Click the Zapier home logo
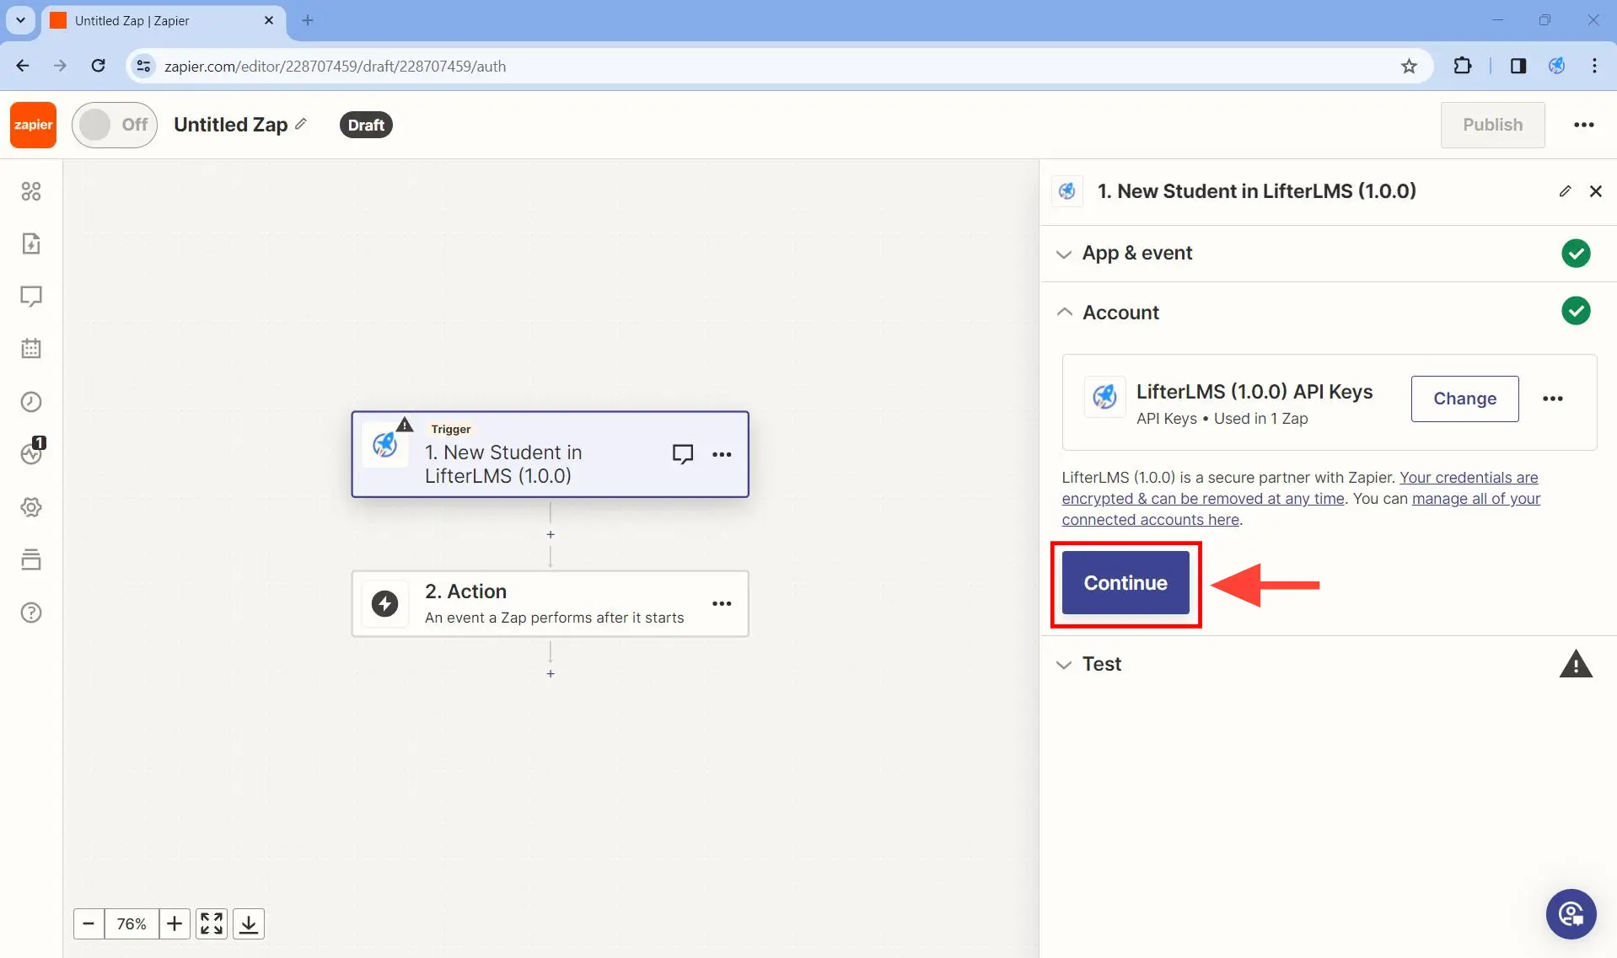1617x958 pixels. [34, 125]
